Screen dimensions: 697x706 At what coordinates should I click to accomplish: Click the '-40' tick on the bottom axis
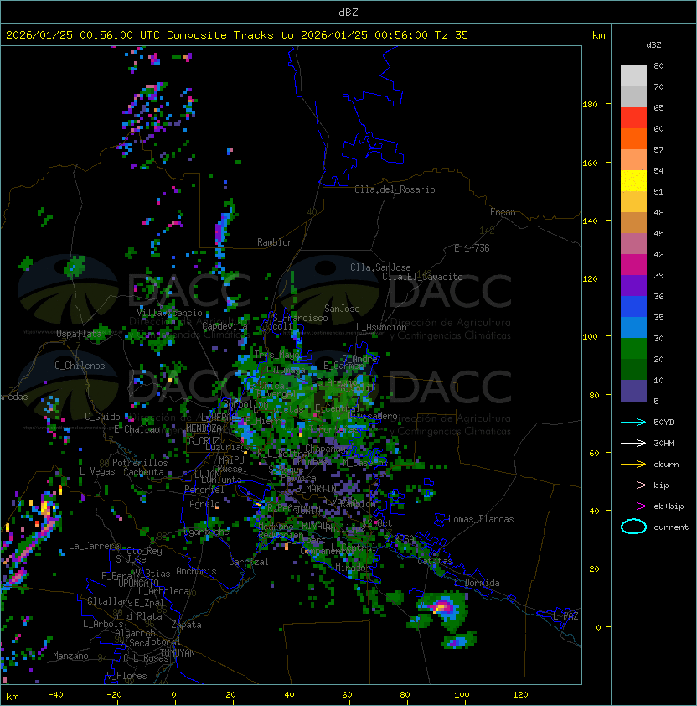point(55,695)
